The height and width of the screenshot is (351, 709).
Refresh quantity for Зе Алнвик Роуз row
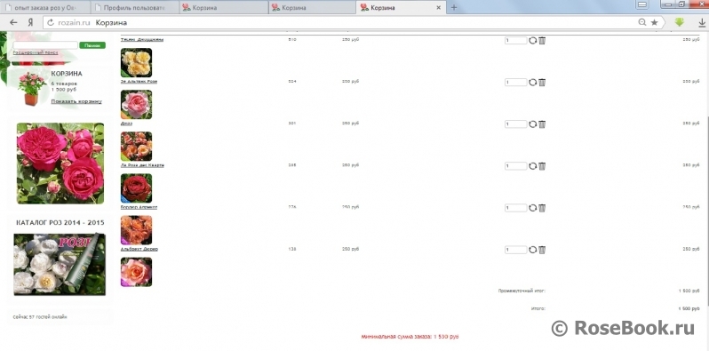(x=533, y=83)
